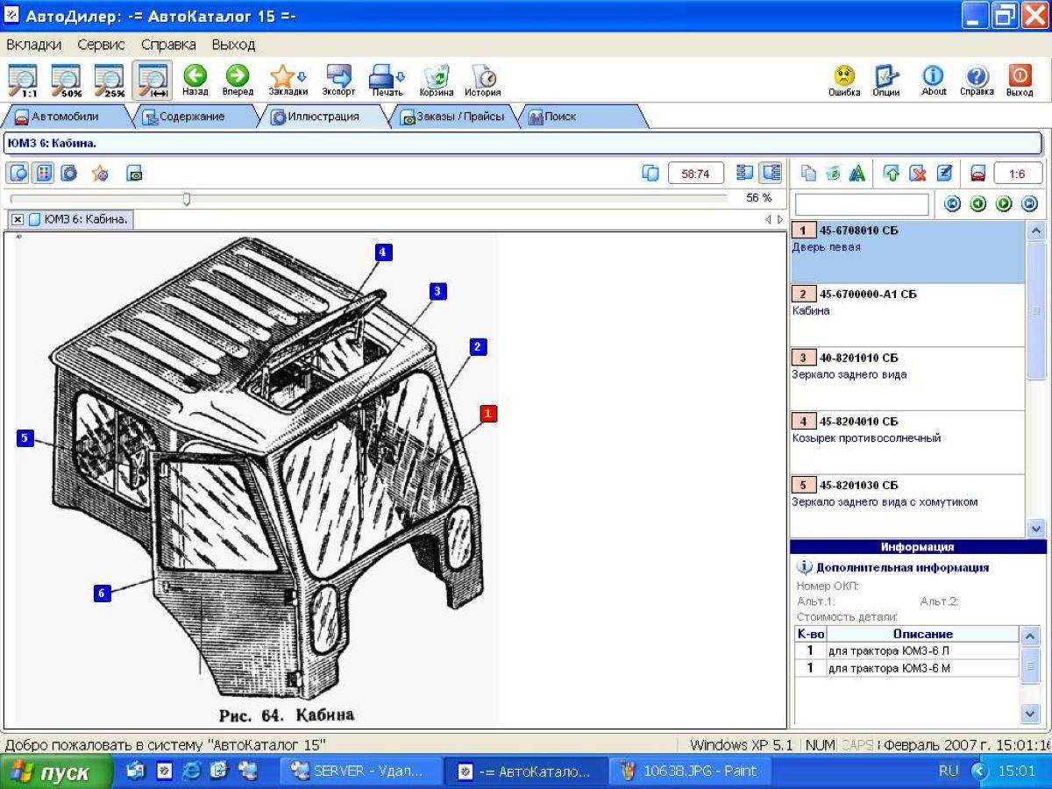Image resolution: width=1052 pixels, height=789 pixels.
Task: Click the green up arrow icon
Action: [892, 174]
